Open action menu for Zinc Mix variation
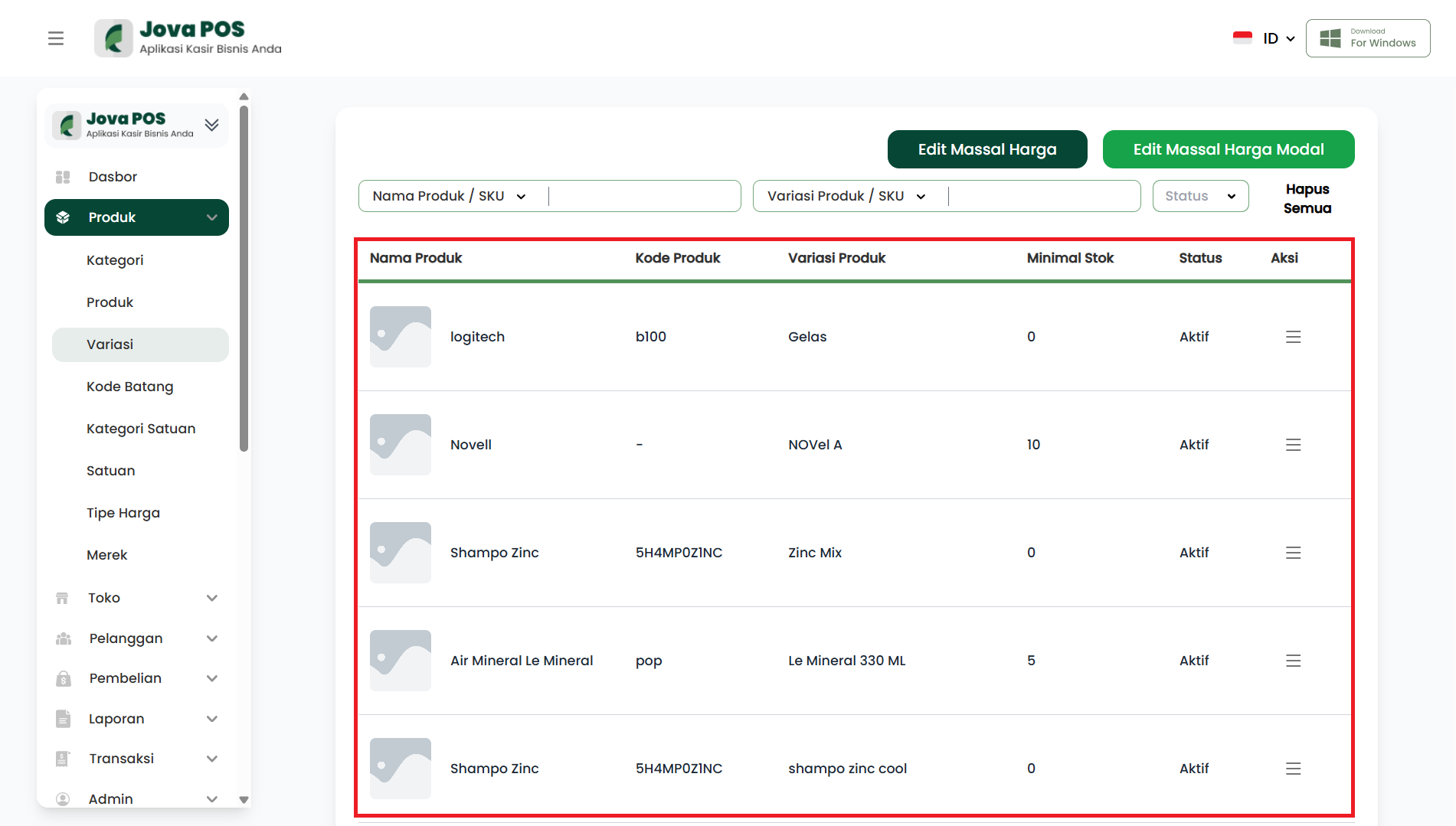This screenshot has width=1456, height=826. (1293, 553)
